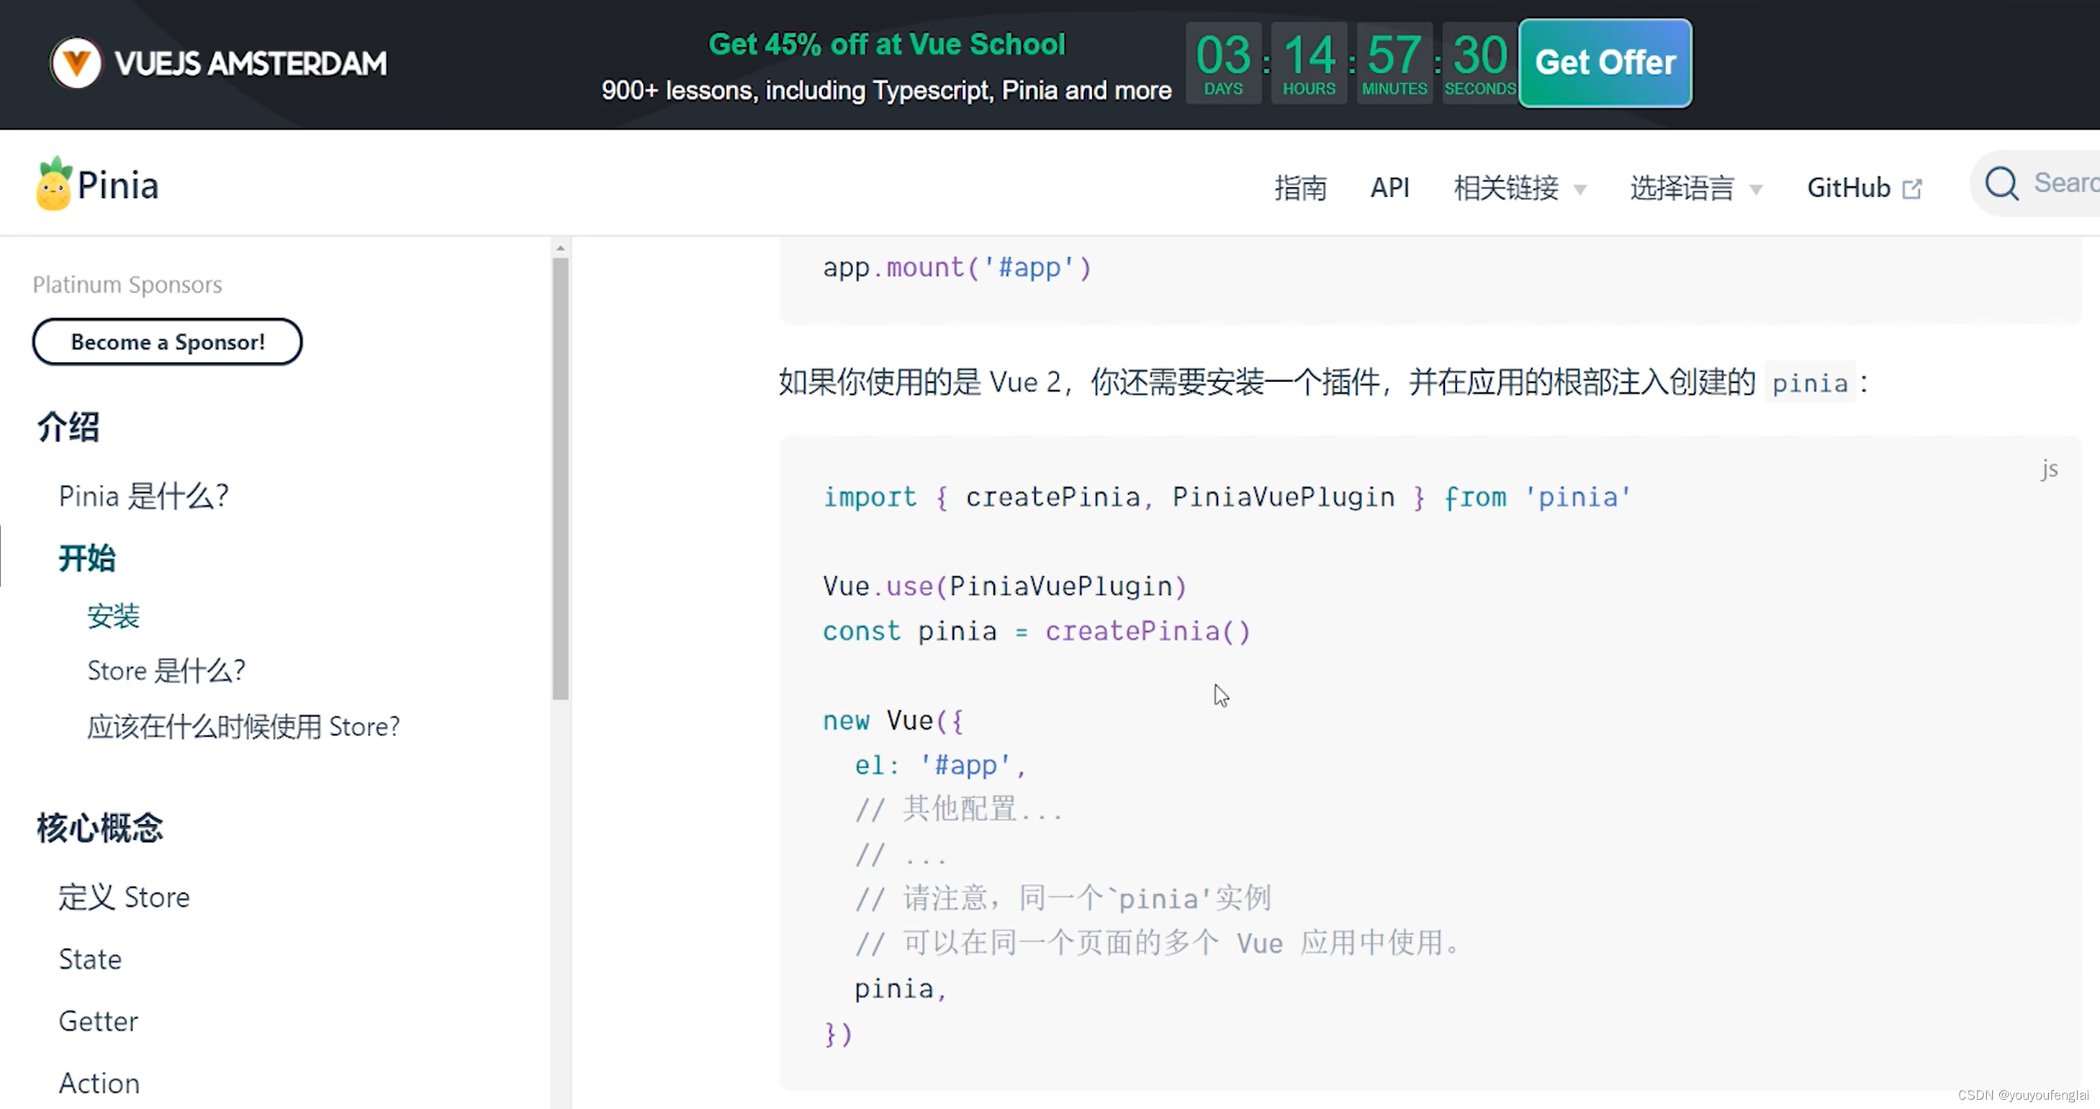This screenshot has width=2100, height=1109.
Task: Click the Get Offer button
Action: tap(1605, 63)
